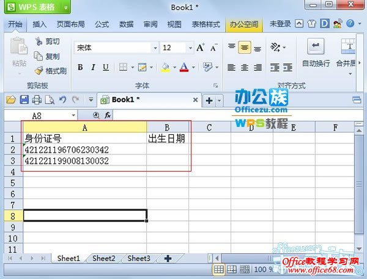The height and width of the screenshot is (279, 367).
Task: Click the decrease indent icon
Action: tap(275, 67)
